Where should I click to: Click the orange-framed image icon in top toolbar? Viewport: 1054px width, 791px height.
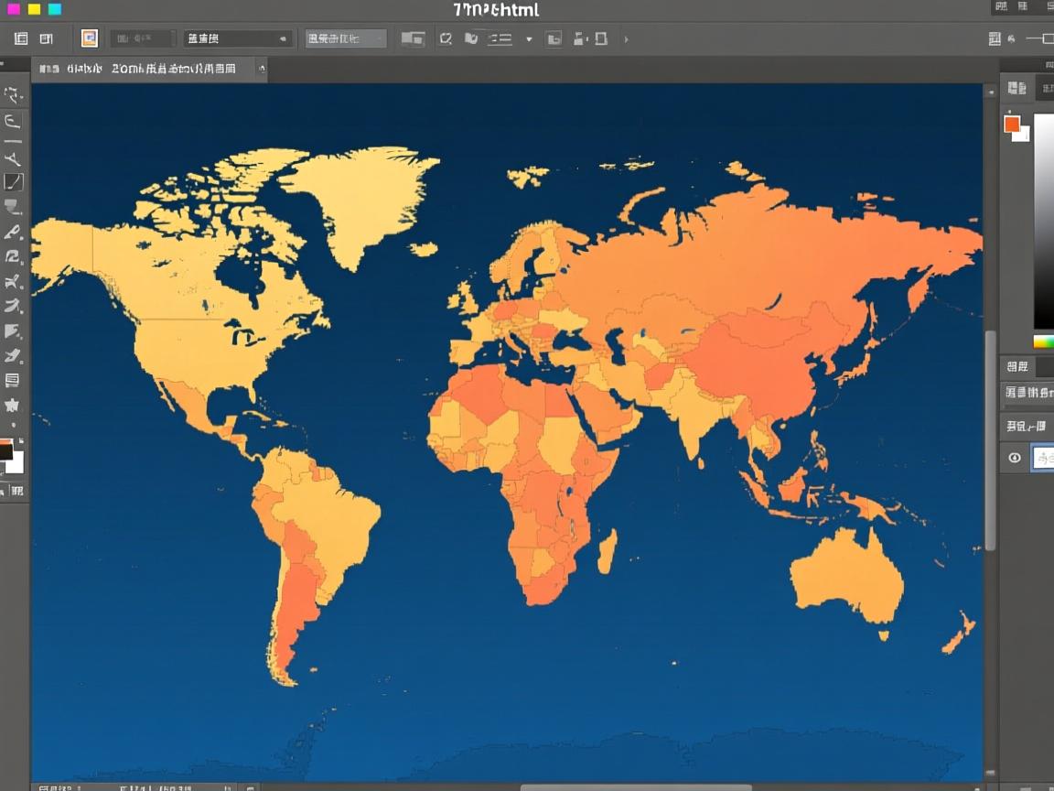tap(89, 38)
